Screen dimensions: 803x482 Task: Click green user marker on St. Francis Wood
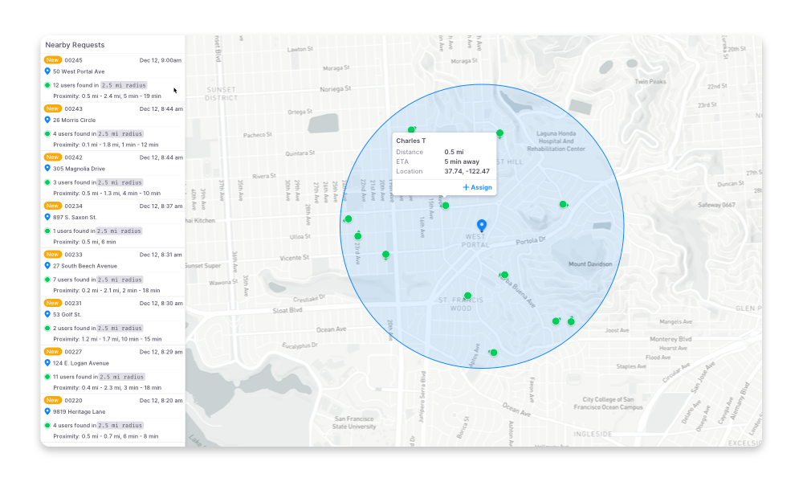pos(467,296)
